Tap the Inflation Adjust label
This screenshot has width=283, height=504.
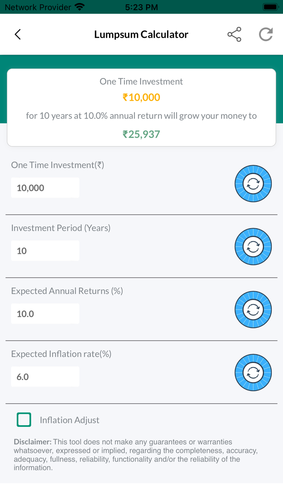(x=70, y=420)
